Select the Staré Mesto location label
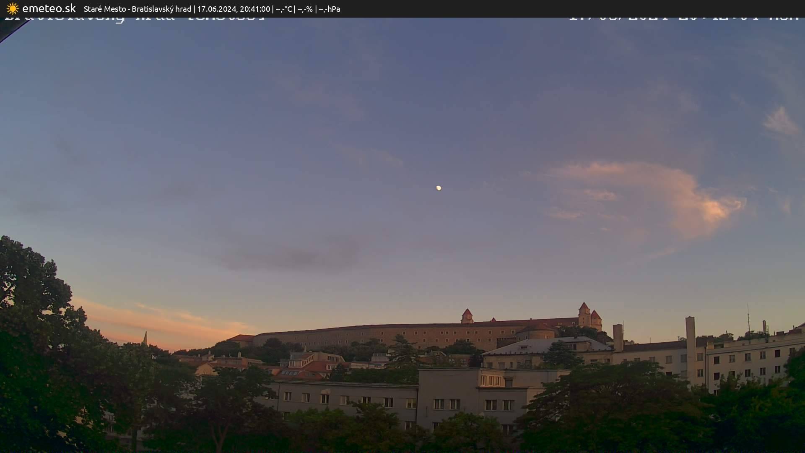Viewport: 805px width, 453px height. (x=104, y=8)
